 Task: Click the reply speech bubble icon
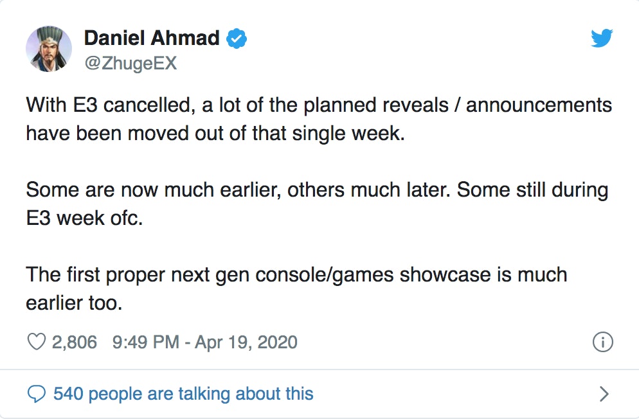tap(37, 393)
